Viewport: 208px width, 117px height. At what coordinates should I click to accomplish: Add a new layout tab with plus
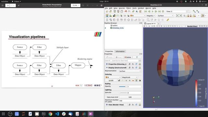pyautogui.click(x=159, y=24)
